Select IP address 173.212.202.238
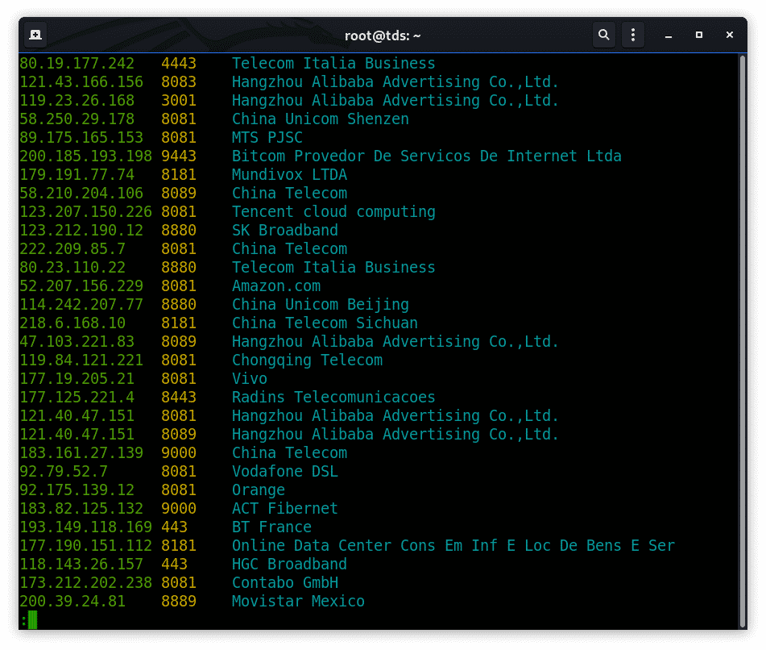The height and width of the screenshot is (650, 766). coord(85,584)
